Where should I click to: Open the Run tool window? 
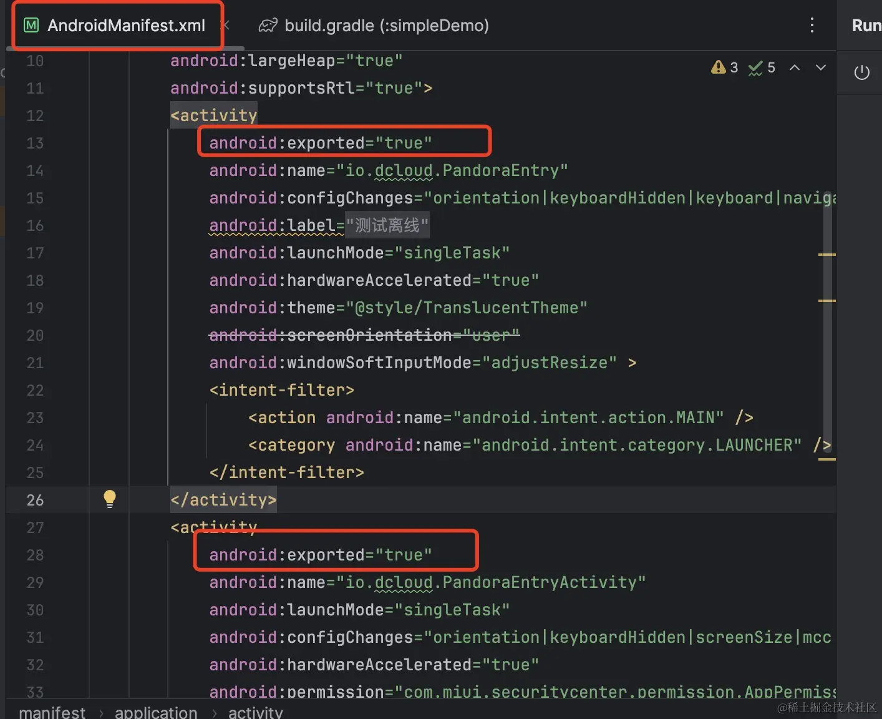click(866, 26)
